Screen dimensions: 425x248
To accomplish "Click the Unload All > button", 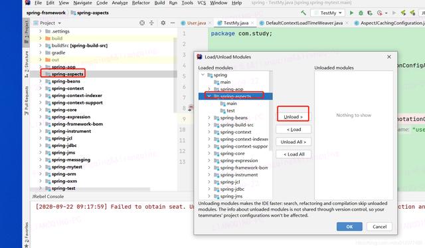I will click(x=294, y=142).
